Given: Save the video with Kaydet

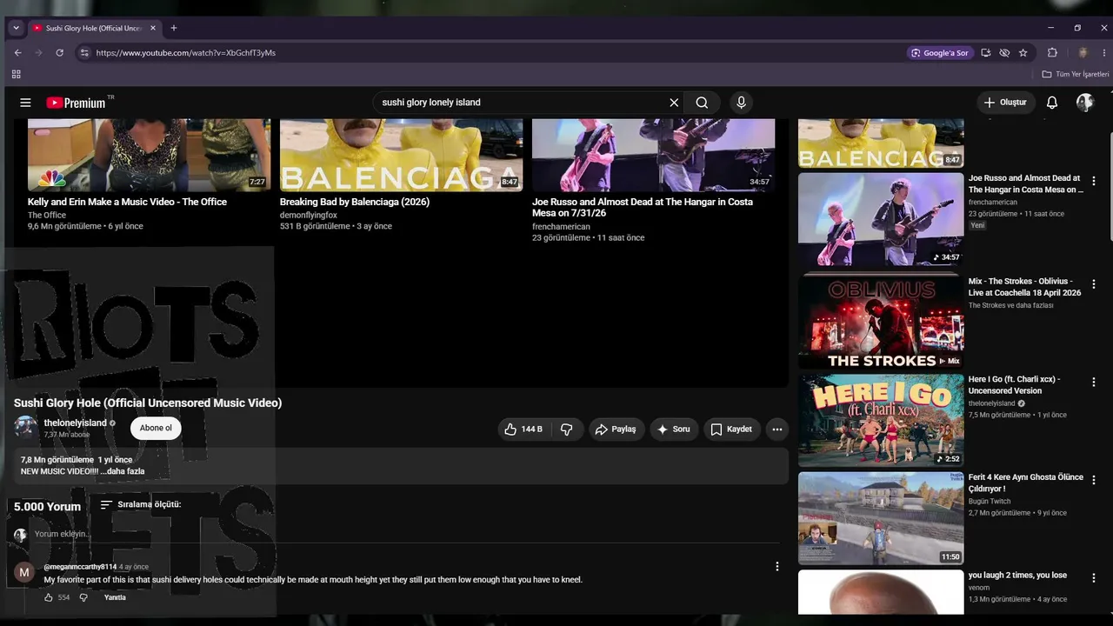Looking at the screenshot, I should (x=731, y=429).
